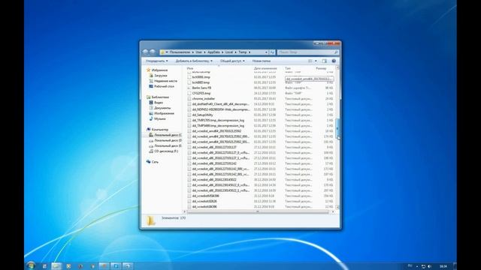Go forward using the Explorer forward arrow
The height and width of the screenshot is (270, 481).
153,52
